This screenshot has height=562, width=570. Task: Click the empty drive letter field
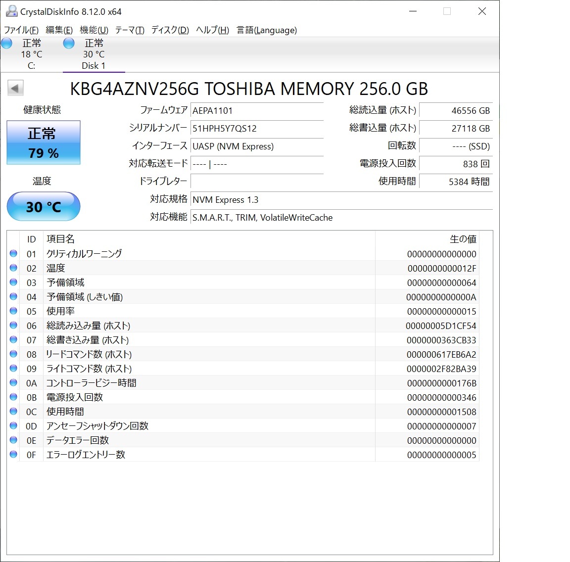257,182
